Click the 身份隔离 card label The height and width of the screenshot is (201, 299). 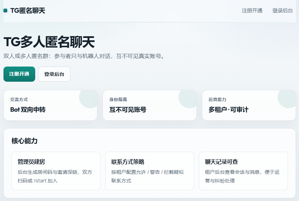[x=118, y=100]
